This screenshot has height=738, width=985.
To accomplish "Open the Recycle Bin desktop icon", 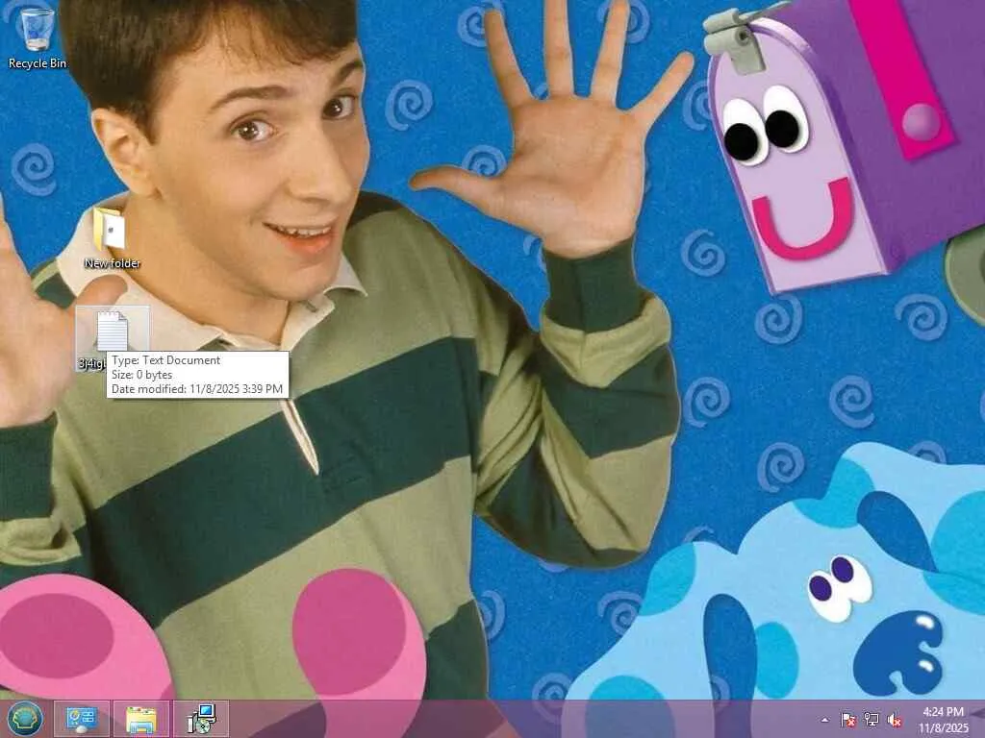I will point(38,37).
